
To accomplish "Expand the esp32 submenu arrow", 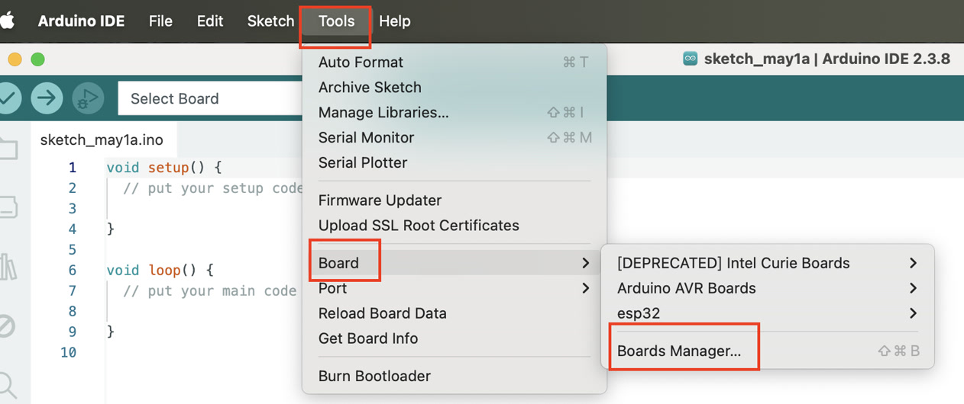I will (913, 313).
